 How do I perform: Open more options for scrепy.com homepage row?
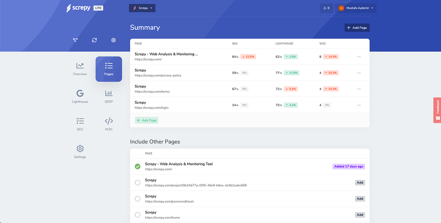click(x=359, y=57)
